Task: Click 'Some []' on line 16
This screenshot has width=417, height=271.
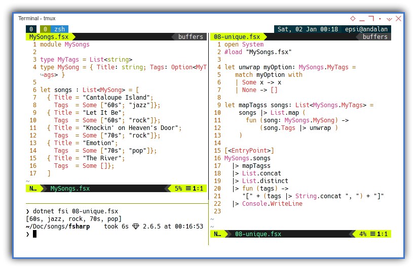Action: (95, 166)
